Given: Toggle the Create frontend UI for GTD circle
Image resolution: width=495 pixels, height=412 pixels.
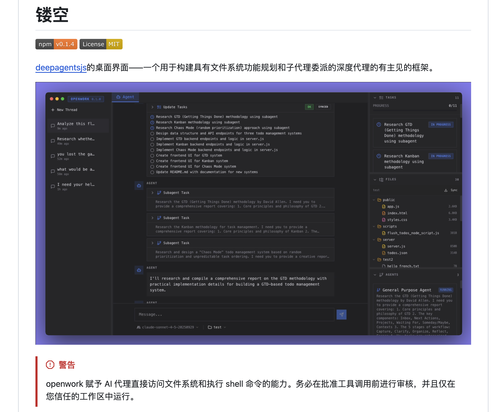Looking at the screenshot, I should click(152, 156).
